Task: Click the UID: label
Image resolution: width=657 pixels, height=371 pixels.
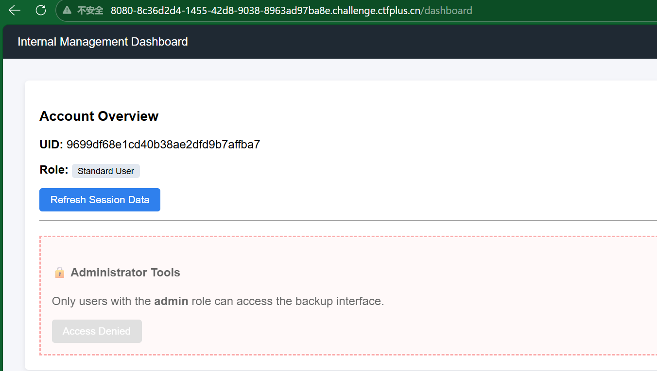Action: tap(51, 145)
